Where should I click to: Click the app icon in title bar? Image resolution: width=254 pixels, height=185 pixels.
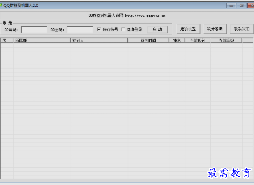[x=1, y=5]
